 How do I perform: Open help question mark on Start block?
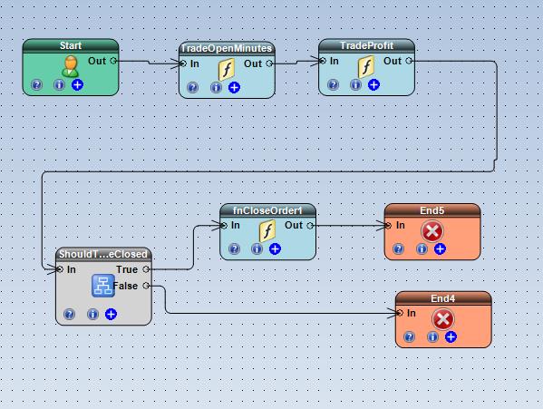click(x=37, y=85)
